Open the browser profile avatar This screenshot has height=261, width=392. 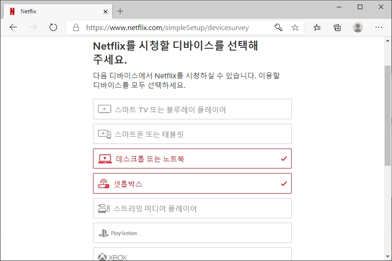[358, 27]
